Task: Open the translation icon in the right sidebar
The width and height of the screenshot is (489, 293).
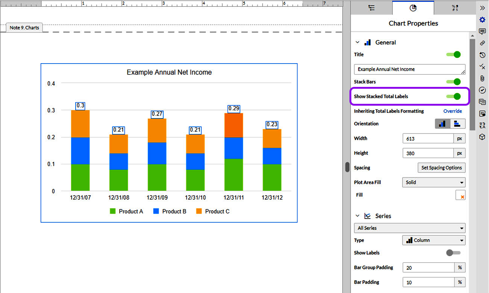Action: [483, 125]
